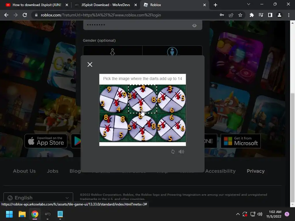Open the Google Play store badge

coord(76,141)
